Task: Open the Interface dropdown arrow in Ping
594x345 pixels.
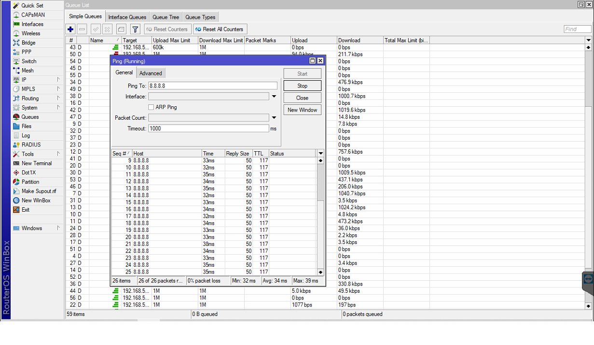Action: pos(274,97)
